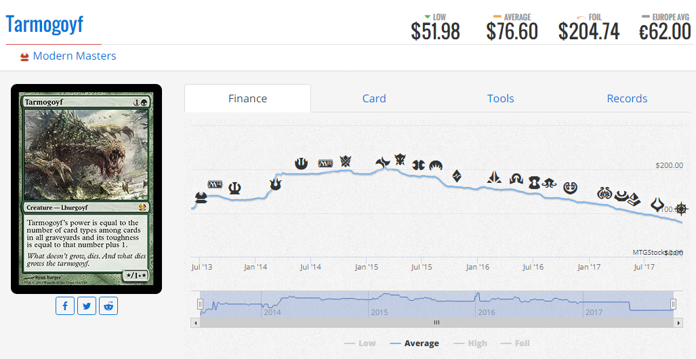The height and width of the screenshot is (359, 696).
Task: Share card on Twitter
Action: tap(87, 305)
